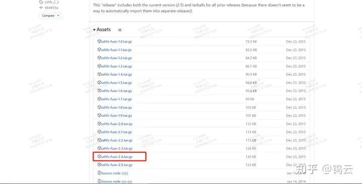Screen dimensions: 362x184
Task: Download sshfs-fuse-1.5.tar.gz
Action: pos(116,83)
